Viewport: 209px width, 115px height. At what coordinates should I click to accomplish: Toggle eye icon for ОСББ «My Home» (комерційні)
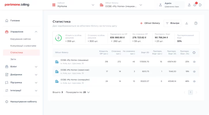pos(194,81)
